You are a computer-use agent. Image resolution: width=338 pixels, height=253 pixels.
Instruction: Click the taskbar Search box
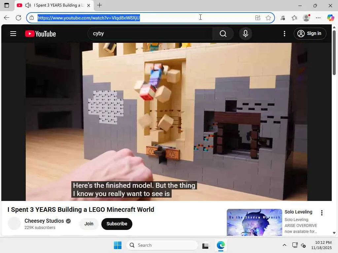point(162,245)
